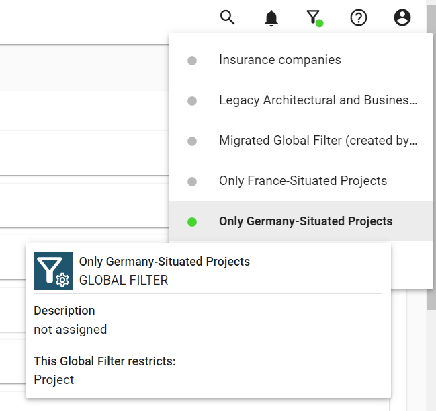The width and height of the screenshot is (436, 411).
Task: Click the funnel-gear icon in the tooltip
Action: point(52,270)
